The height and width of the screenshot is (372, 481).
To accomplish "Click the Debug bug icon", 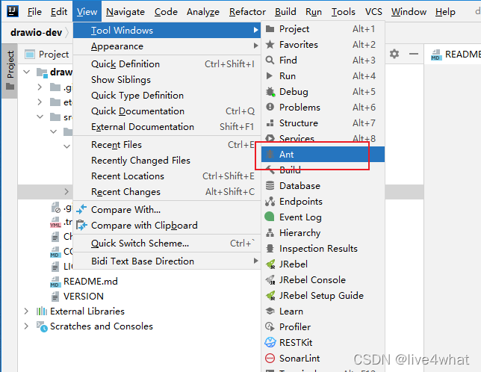I will 270,92.
